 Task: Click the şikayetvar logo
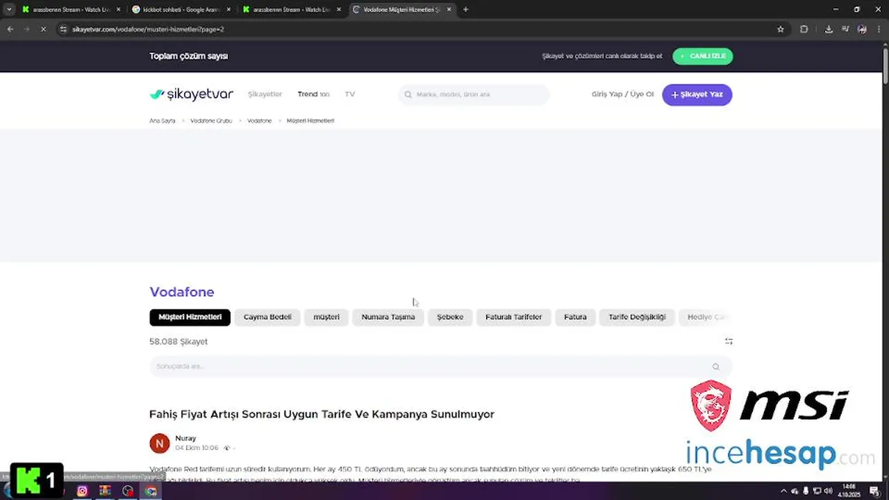coord(191,94)
